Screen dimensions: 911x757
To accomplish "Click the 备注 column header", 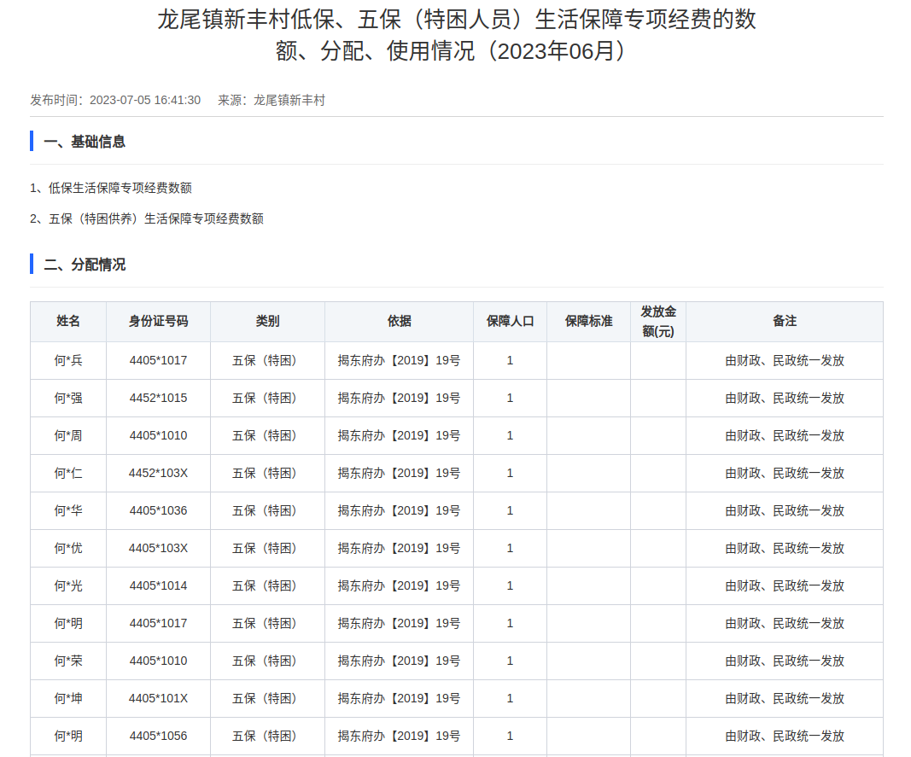I will (x=785, y=321).
